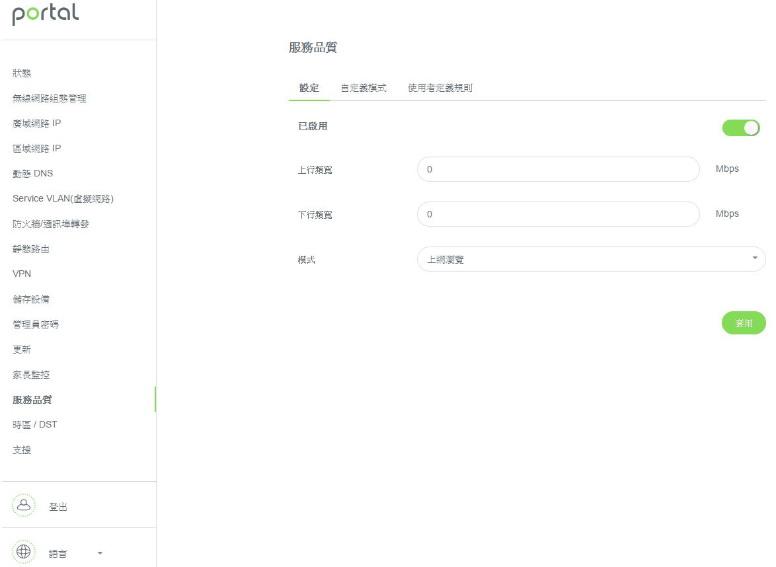
Task: Go to 區域網路 IP settings
Action: [x=36, y=149]
